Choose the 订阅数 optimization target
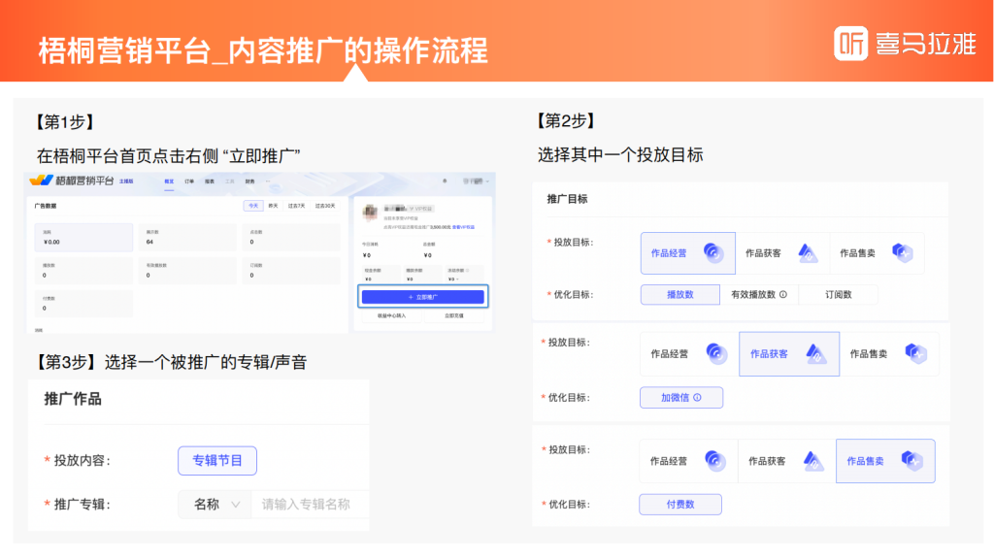The image size is (994, 559). (x=838, y=295)
